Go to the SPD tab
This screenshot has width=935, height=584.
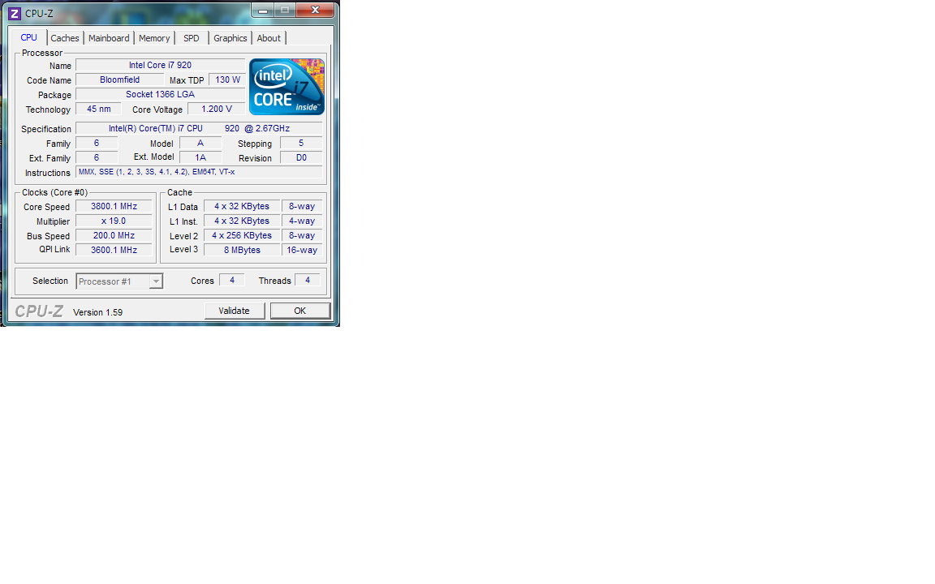pos(192,38)
